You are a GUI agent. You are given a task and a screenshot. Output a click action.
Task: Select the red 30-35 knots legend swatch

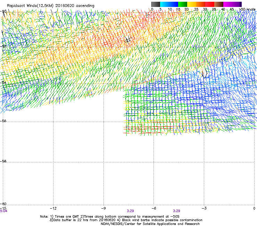pyautogui.click(x=210, y=4)
